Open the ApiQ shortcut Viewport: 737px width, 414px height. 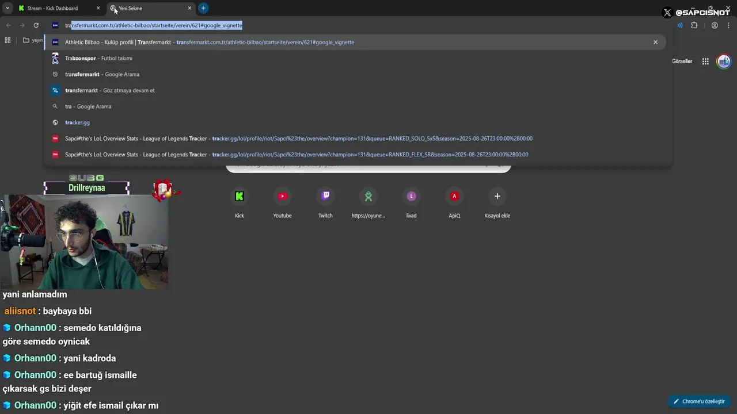coord(454,204)
